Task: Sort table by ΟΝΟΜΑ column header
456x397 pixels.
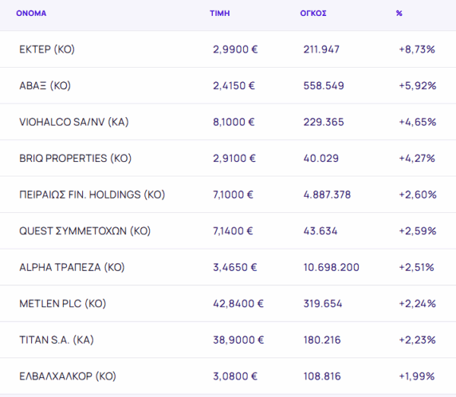Action: pyautogui.click(x=31, y=14)
